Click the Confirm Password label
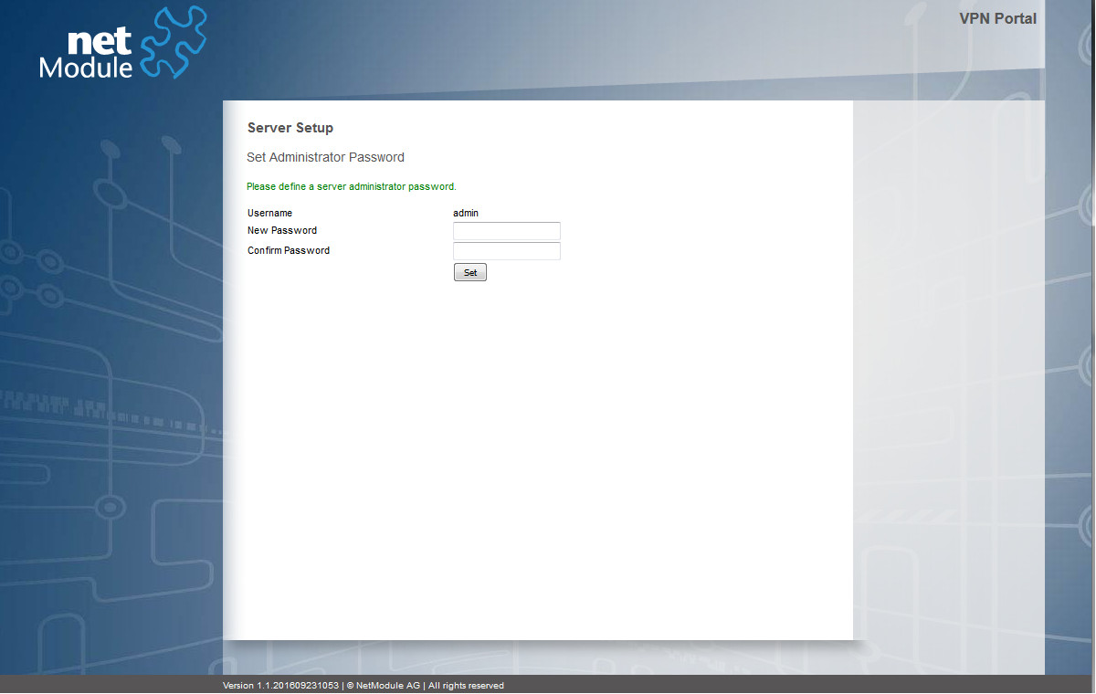 (x=289, y=250)
